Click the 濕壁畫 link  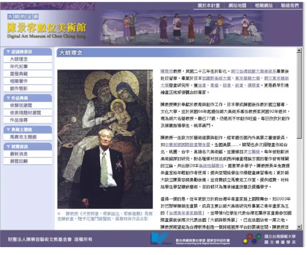(x=253, y=85)
